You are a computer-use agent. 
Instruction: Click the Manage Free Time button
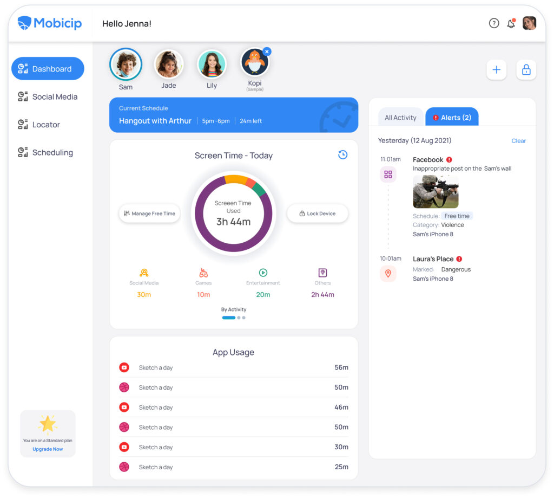click(x=149, y=214)
